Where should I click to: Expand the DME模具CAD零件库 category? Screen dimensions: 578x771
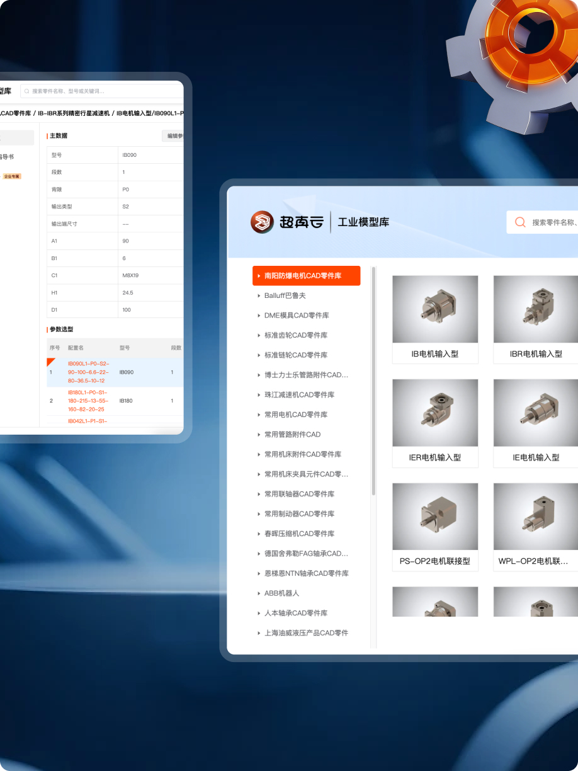259,316
